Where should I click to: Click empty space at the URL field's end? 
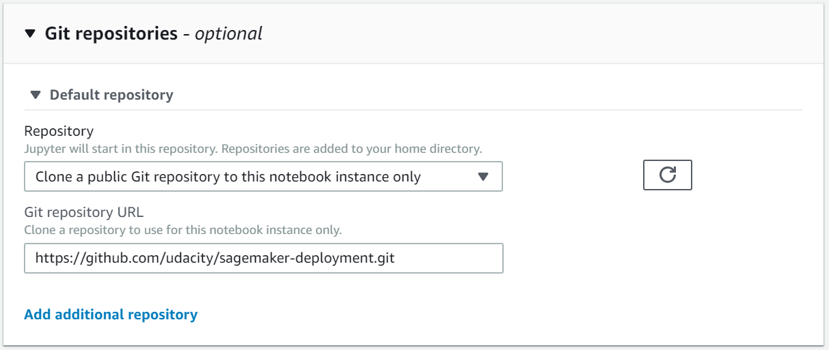click(451, 259)
